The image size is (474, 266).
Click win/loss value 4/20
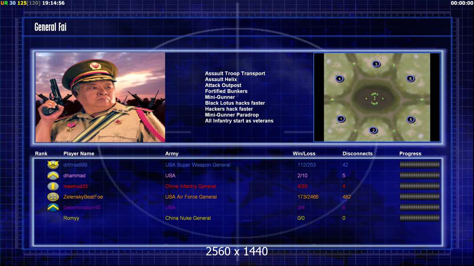(x=302, y=186)
